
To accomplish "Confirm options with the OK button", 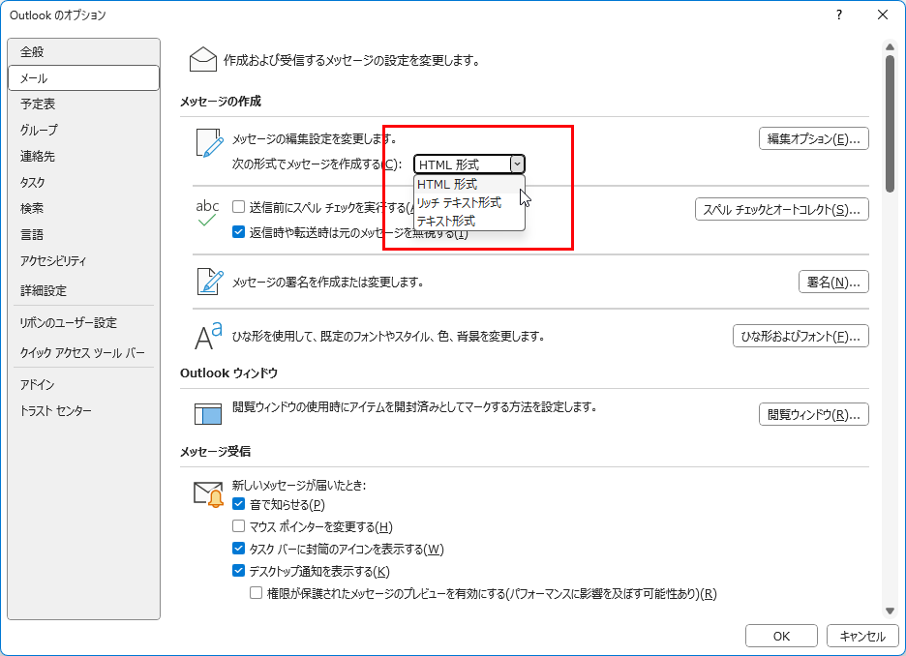I will pyautogui.click(x=781, y=636).
